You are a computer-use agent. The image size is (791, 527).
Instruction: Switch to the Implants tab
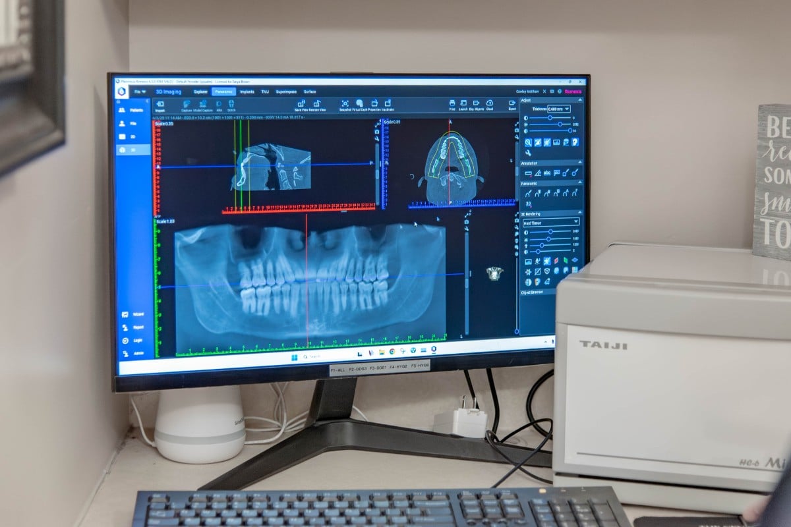(x=247, y=92)
